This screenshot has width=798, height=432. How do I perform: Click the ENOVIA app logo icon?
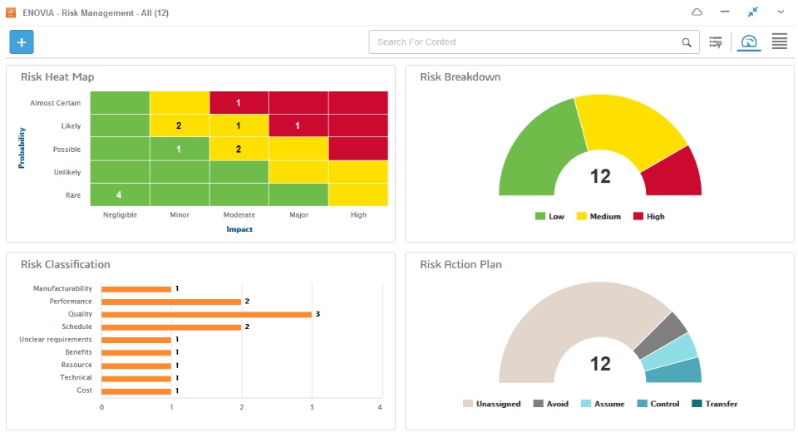pos(11,12)
